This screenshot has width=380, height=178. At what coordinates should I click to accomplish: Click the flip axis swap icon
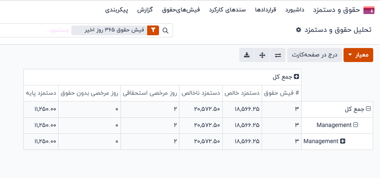coord(278,55)
